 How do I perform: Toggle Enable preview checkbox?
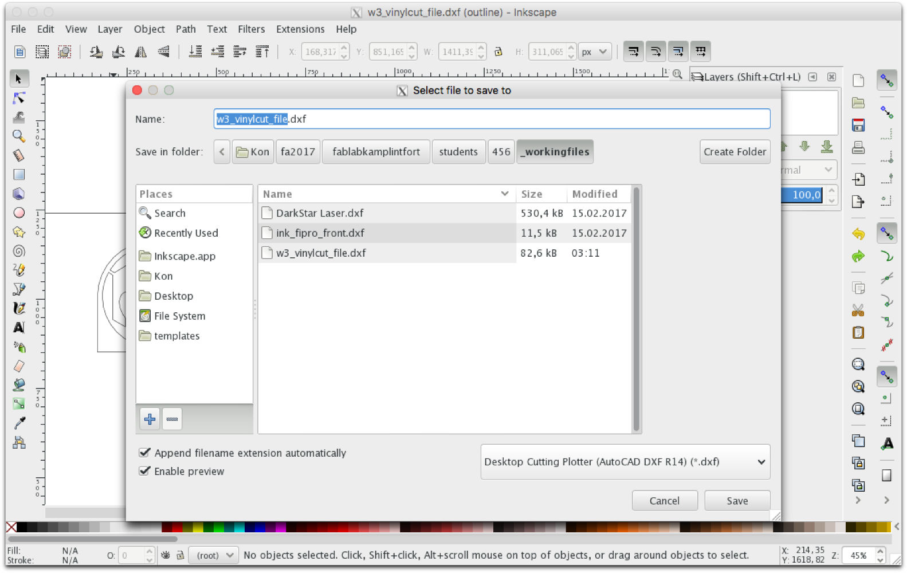(145, 471)
